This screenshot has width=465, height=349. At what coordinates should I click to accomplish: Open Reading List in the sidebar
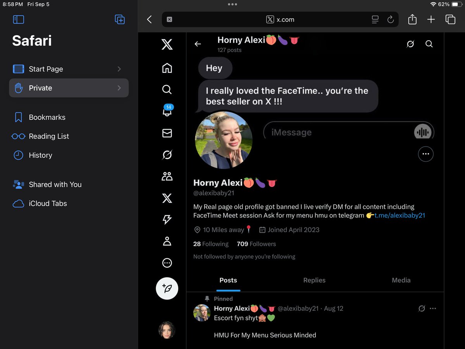[x=69, y=136]
